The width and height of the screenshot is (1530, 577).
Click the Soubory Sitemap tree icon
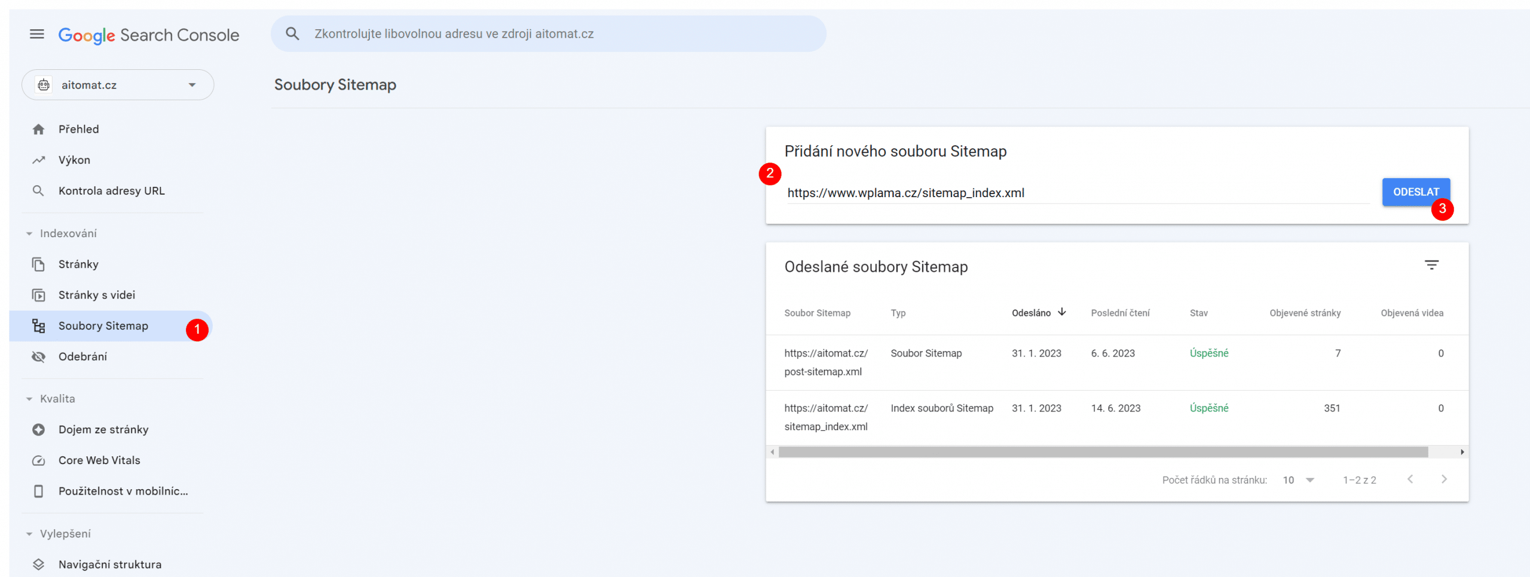click(39, 326)
